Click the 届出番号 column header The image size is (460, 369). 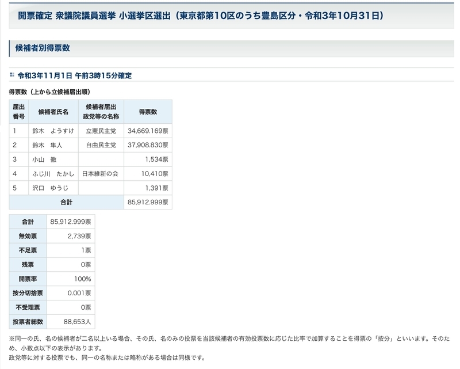[19, 112]
